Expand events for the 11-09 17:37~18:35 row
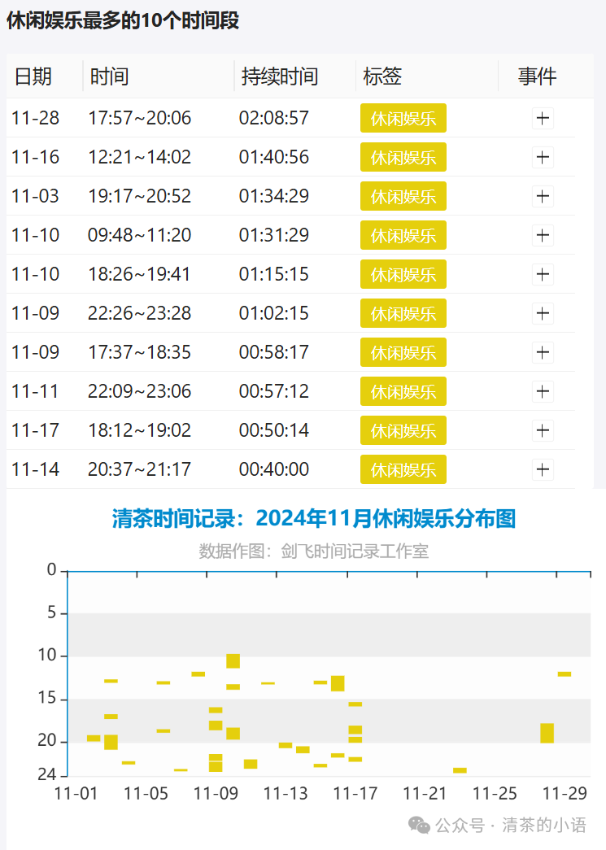606x850 pixels. point(543,352)
